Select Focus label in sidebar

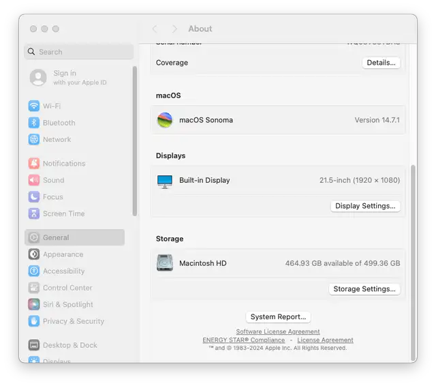pos(53,197)
